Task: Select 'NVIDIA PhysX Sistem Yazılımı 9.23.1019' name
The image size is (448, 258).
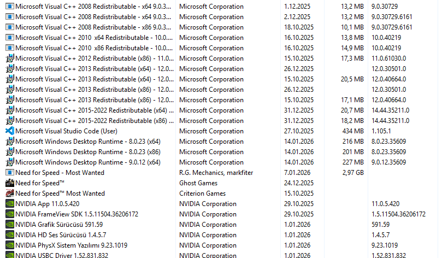Action: coord(72,245)
